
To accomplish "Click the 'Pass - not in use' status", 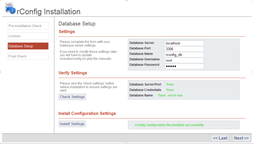I will [170, 95].
